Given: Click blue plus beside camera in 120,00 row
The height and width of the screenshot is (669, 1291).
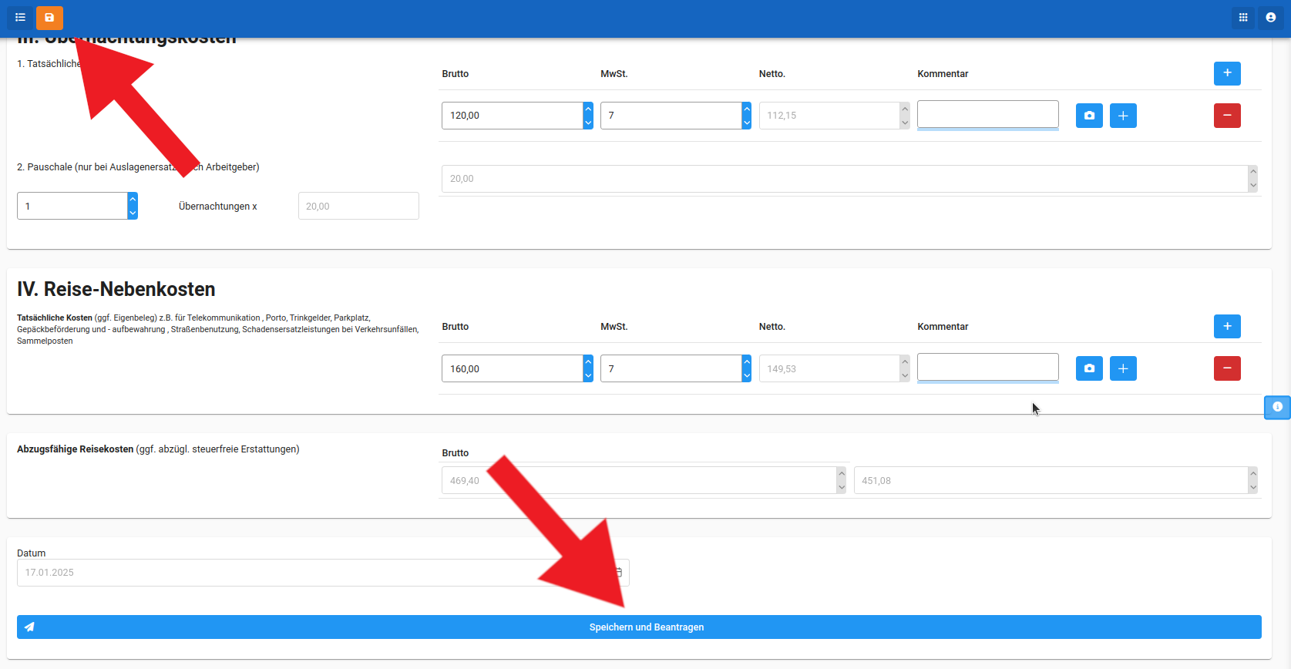Looking at the screenshot, I should [1123, 116].
